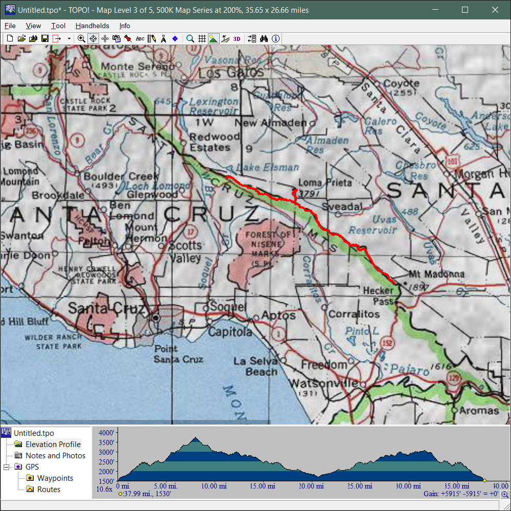The image size is (511, 511).
Task: Toggle the grid lines overlay icon
Action: tap(202, 38)
